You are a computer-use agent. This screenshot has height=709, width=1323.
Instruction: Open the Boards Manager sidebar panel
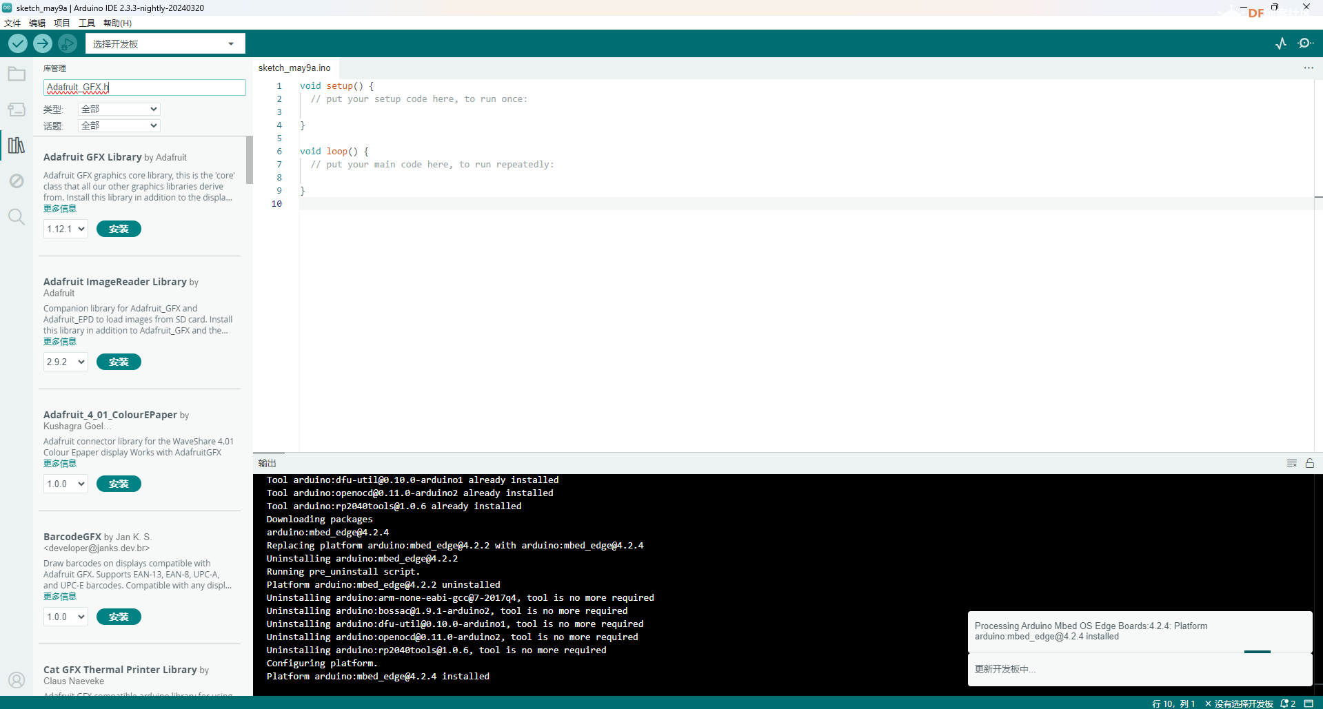point(17,110)
